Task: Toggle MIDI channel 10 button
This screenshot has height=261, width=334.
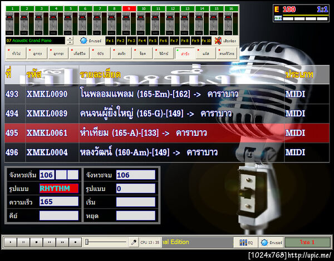Action: pyautogui.click(x=144, y=8)
